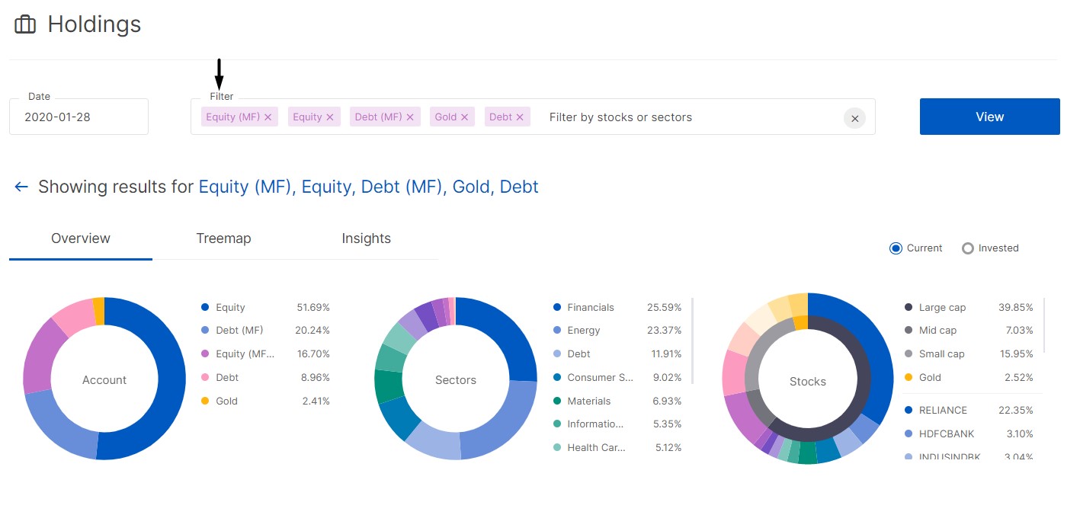Switch to the Treemap tab
The height and width of the screenshot is (531, 1080).
(x=223, y=238)
